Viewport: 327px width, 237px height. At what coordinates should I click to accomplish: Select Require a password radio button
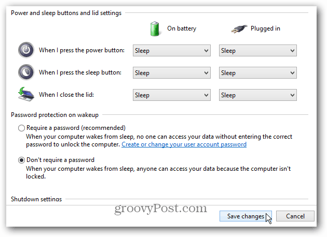(x=21, y=128)
